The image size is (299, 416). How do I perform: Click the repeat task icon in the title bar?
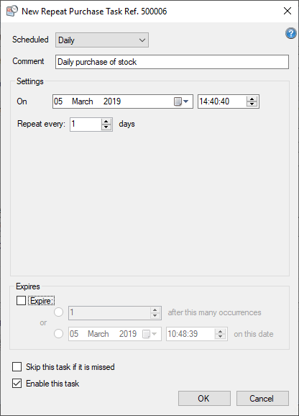click(12, 11)
